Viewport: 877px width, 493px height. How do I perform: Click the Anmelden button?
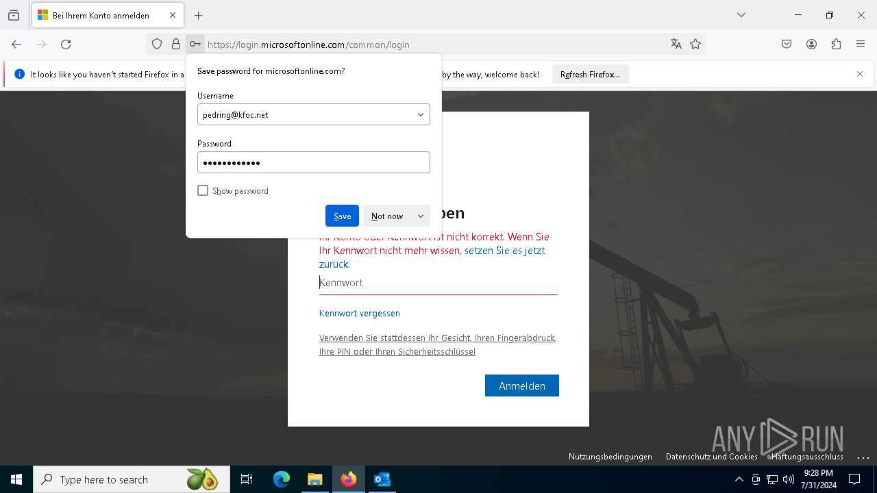522,385
